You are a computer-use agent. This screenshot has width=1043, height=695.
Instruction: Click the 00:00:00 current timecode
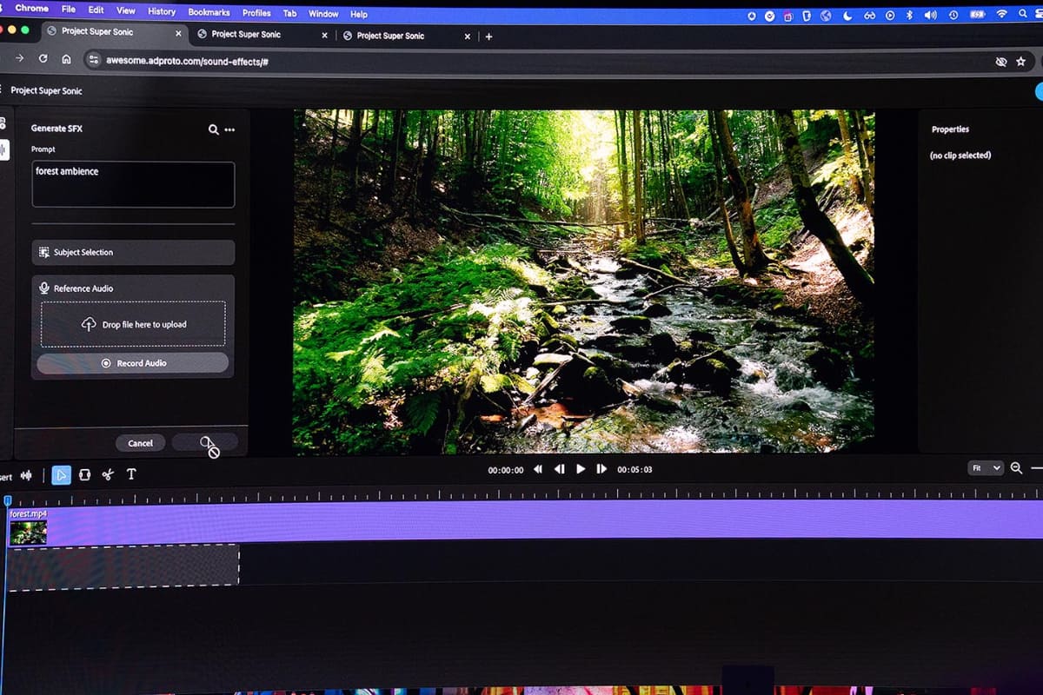[x=506, y=470]
